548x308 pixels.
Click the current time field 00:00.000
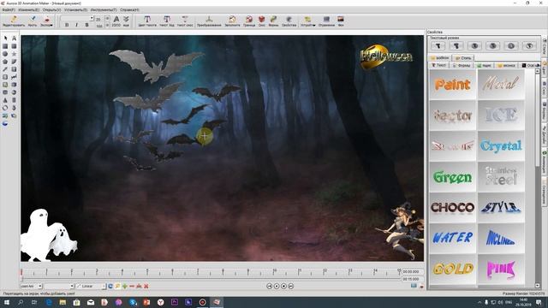412,271
